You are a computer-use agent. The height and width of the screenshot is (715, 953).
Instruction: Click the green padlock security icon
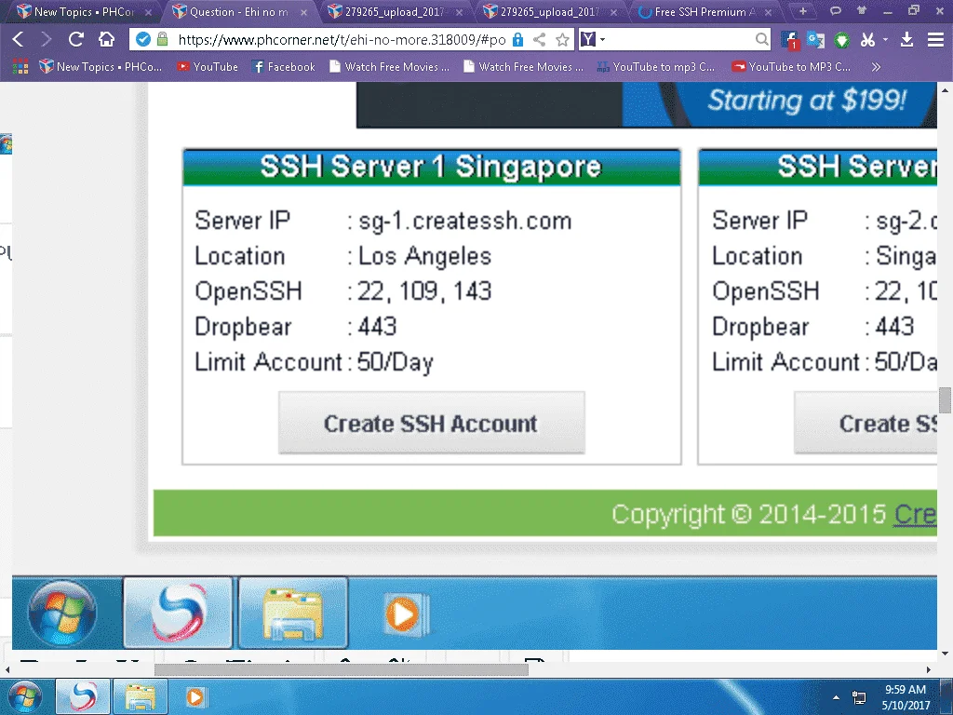point(162,39)
